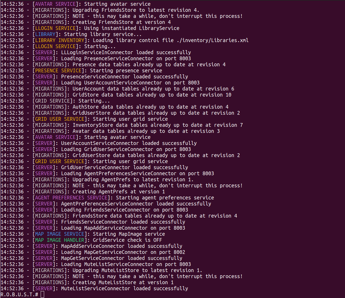The width and height of the screenshot is (345, 298).
Task: Click the R.O.B.U.S.T.# command prompt cursor
Action: 42,295
